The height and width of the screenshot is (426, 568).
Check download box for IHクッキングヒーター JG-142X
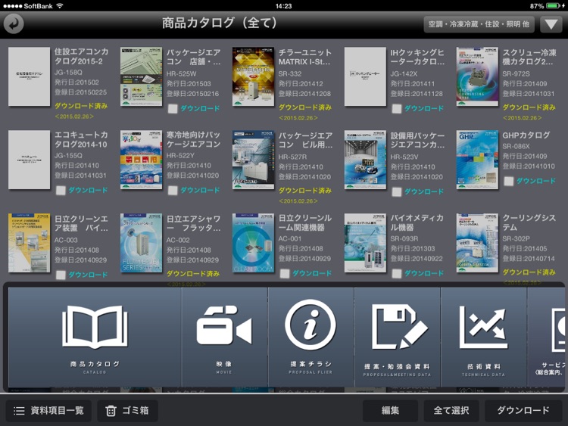397,109
